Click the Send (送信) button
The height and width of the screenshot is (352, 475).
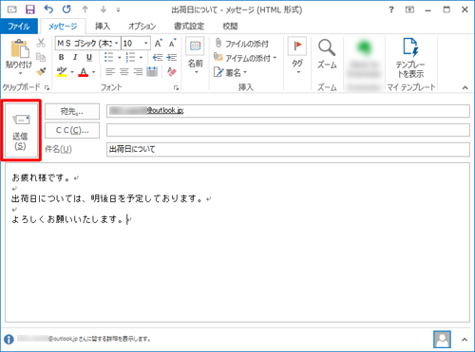21,130
